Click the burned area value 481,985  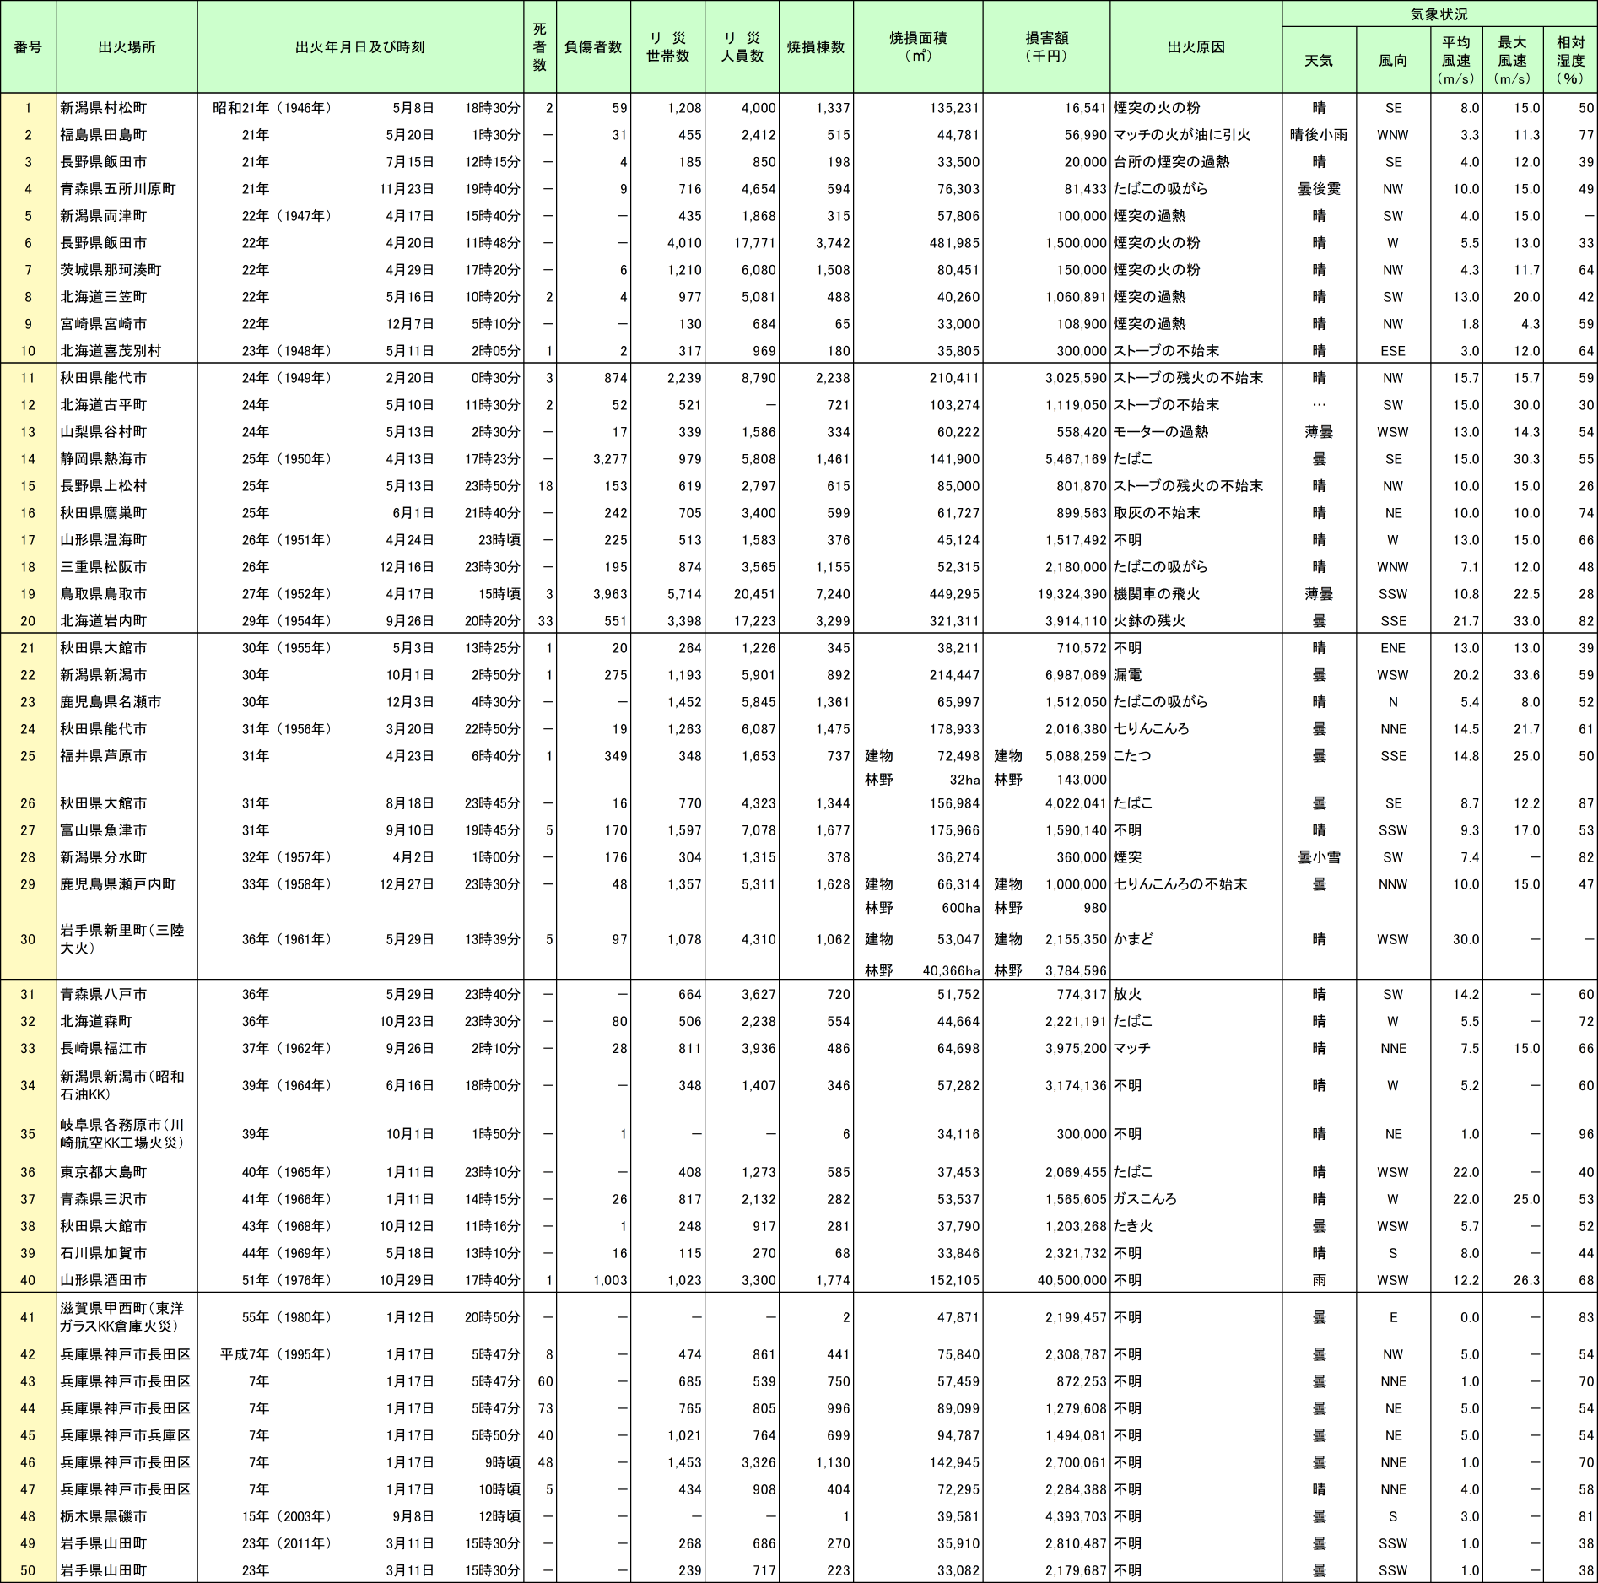tap(955, 243)
